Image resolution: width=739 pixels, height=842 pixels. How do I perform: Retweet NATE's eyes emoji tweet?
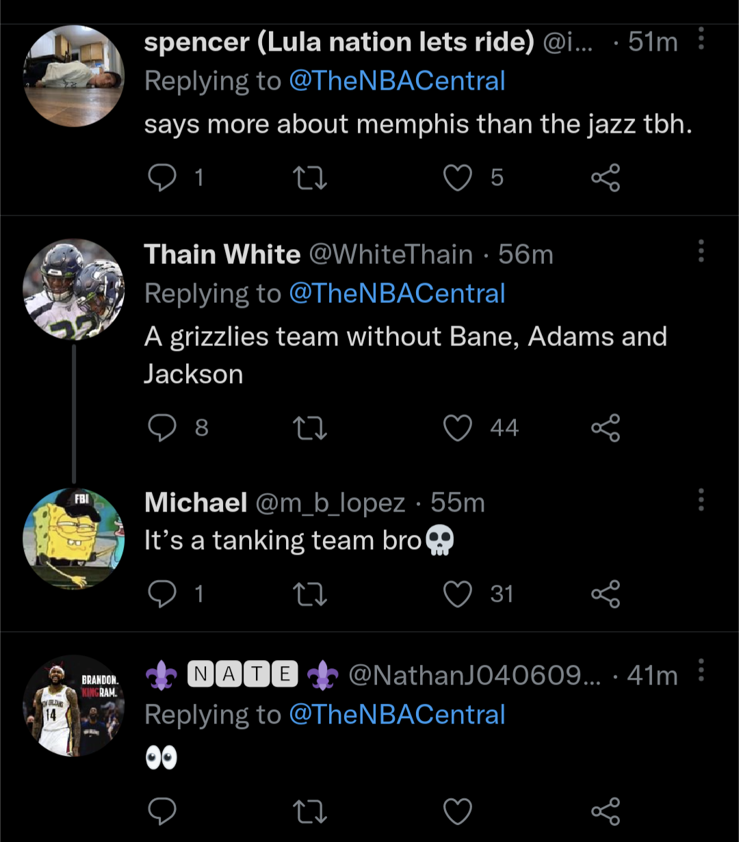tap(310, 812)
